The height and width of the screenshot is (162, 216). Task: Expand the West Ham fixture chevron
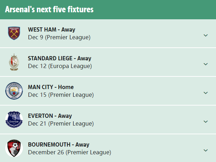coord(206,35)
